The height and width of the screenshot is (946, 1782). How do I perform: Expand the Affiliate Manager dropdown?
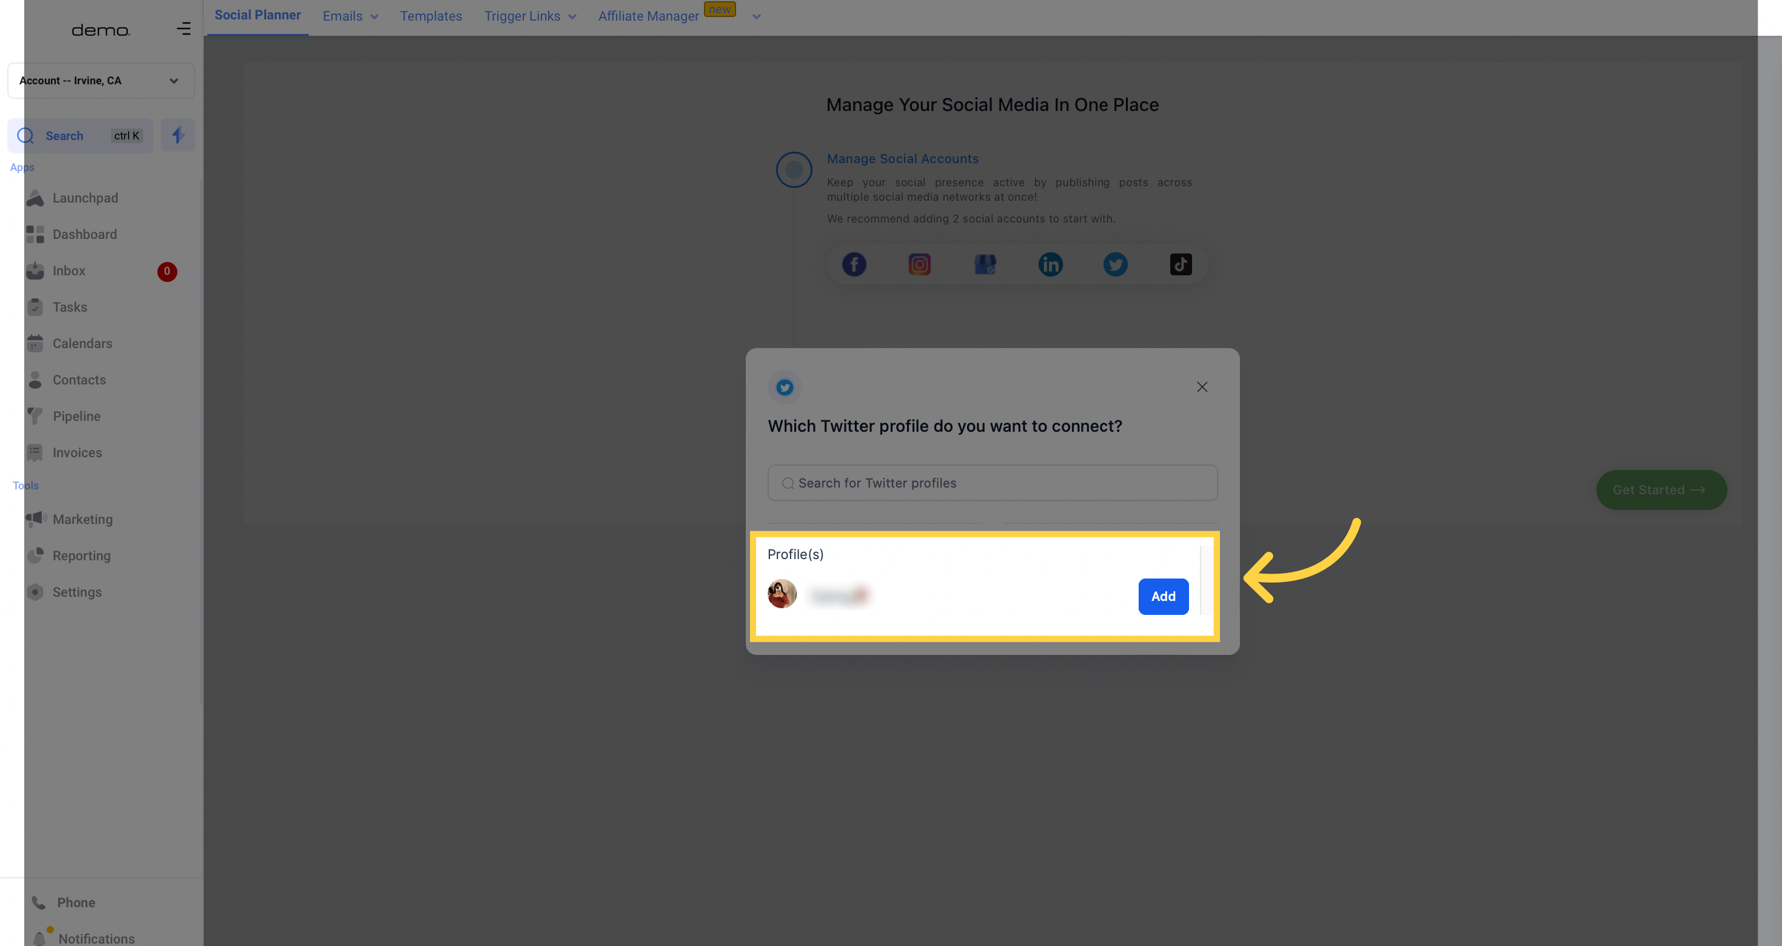[757, 16]
